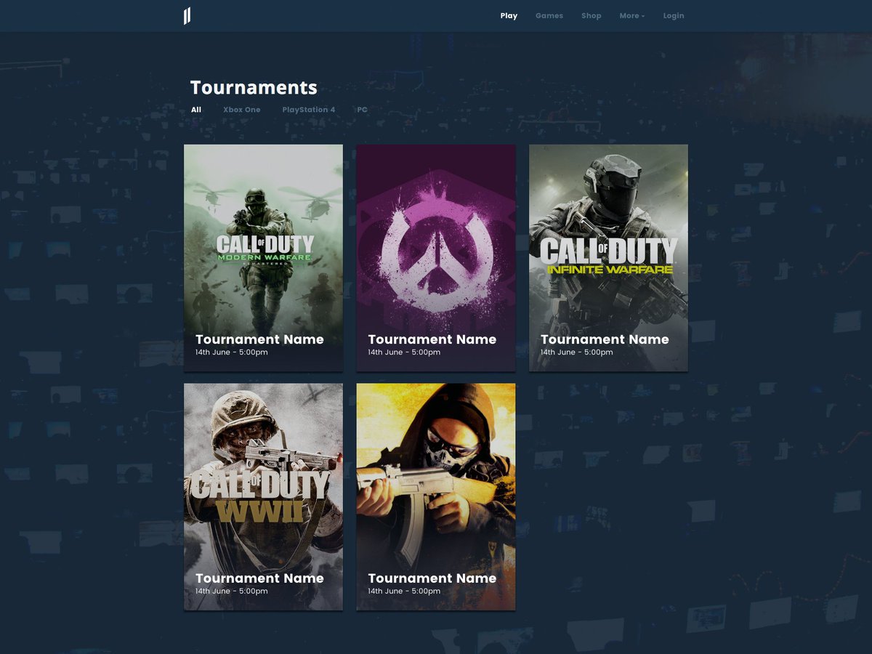Open the Call of Duty Infinite Warfare card
Viewport: 872px width, 654px height.
(608, 258)
